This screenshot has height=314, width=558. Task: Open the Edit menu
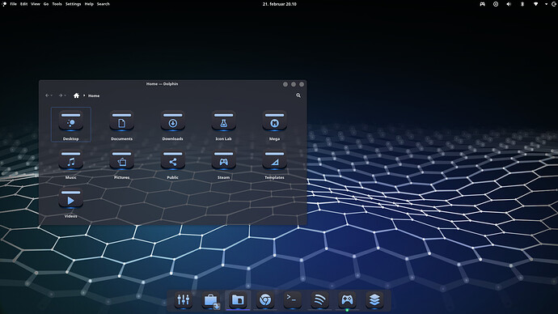click(x=23, y=4)
